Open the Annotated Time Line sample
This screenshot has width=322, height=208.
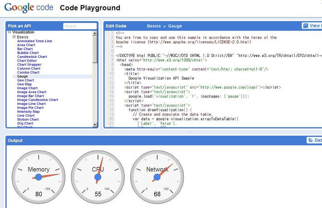[x=34, y=41]
